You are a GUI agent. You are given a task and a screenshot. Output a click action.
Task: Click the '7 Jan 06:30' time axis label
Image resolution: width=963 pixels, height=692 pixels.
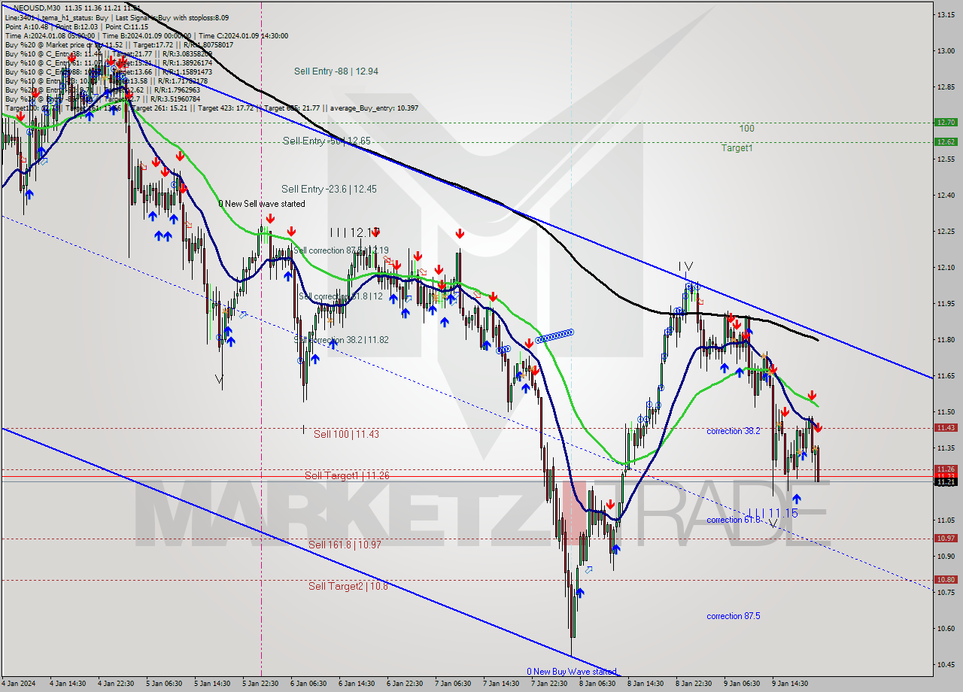(x=453, y=684)
